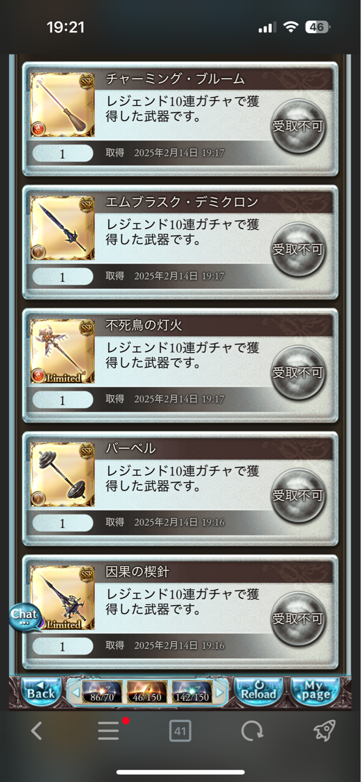Tap the 受取不可 button for チャーミング・ブルーム
This screenshot has height=782, width=361.
pos(297,126)
